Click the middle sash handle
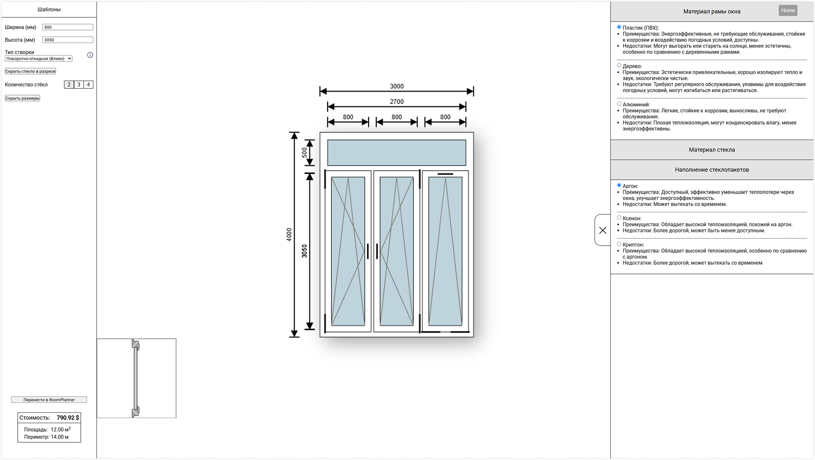 [x=377, y=251]
